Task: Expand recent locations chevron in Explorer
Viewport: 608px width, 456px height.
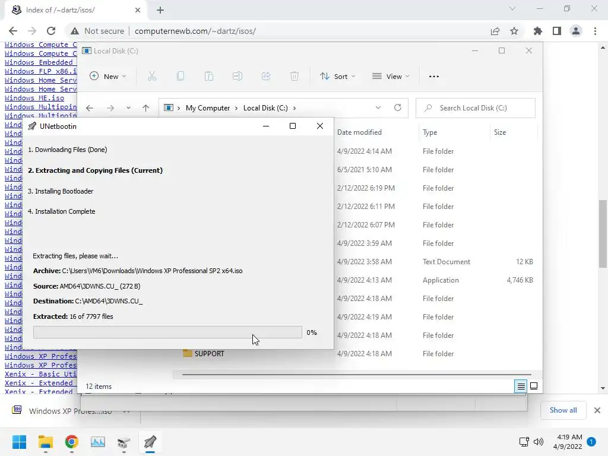Action: point(128,108)
